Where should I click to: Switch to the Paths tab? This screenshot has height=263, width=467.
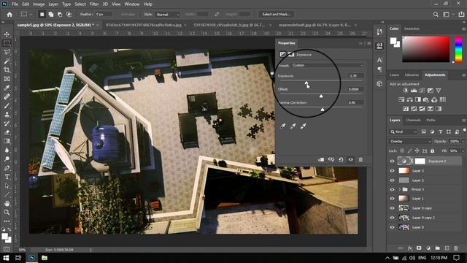click(431, 120)
